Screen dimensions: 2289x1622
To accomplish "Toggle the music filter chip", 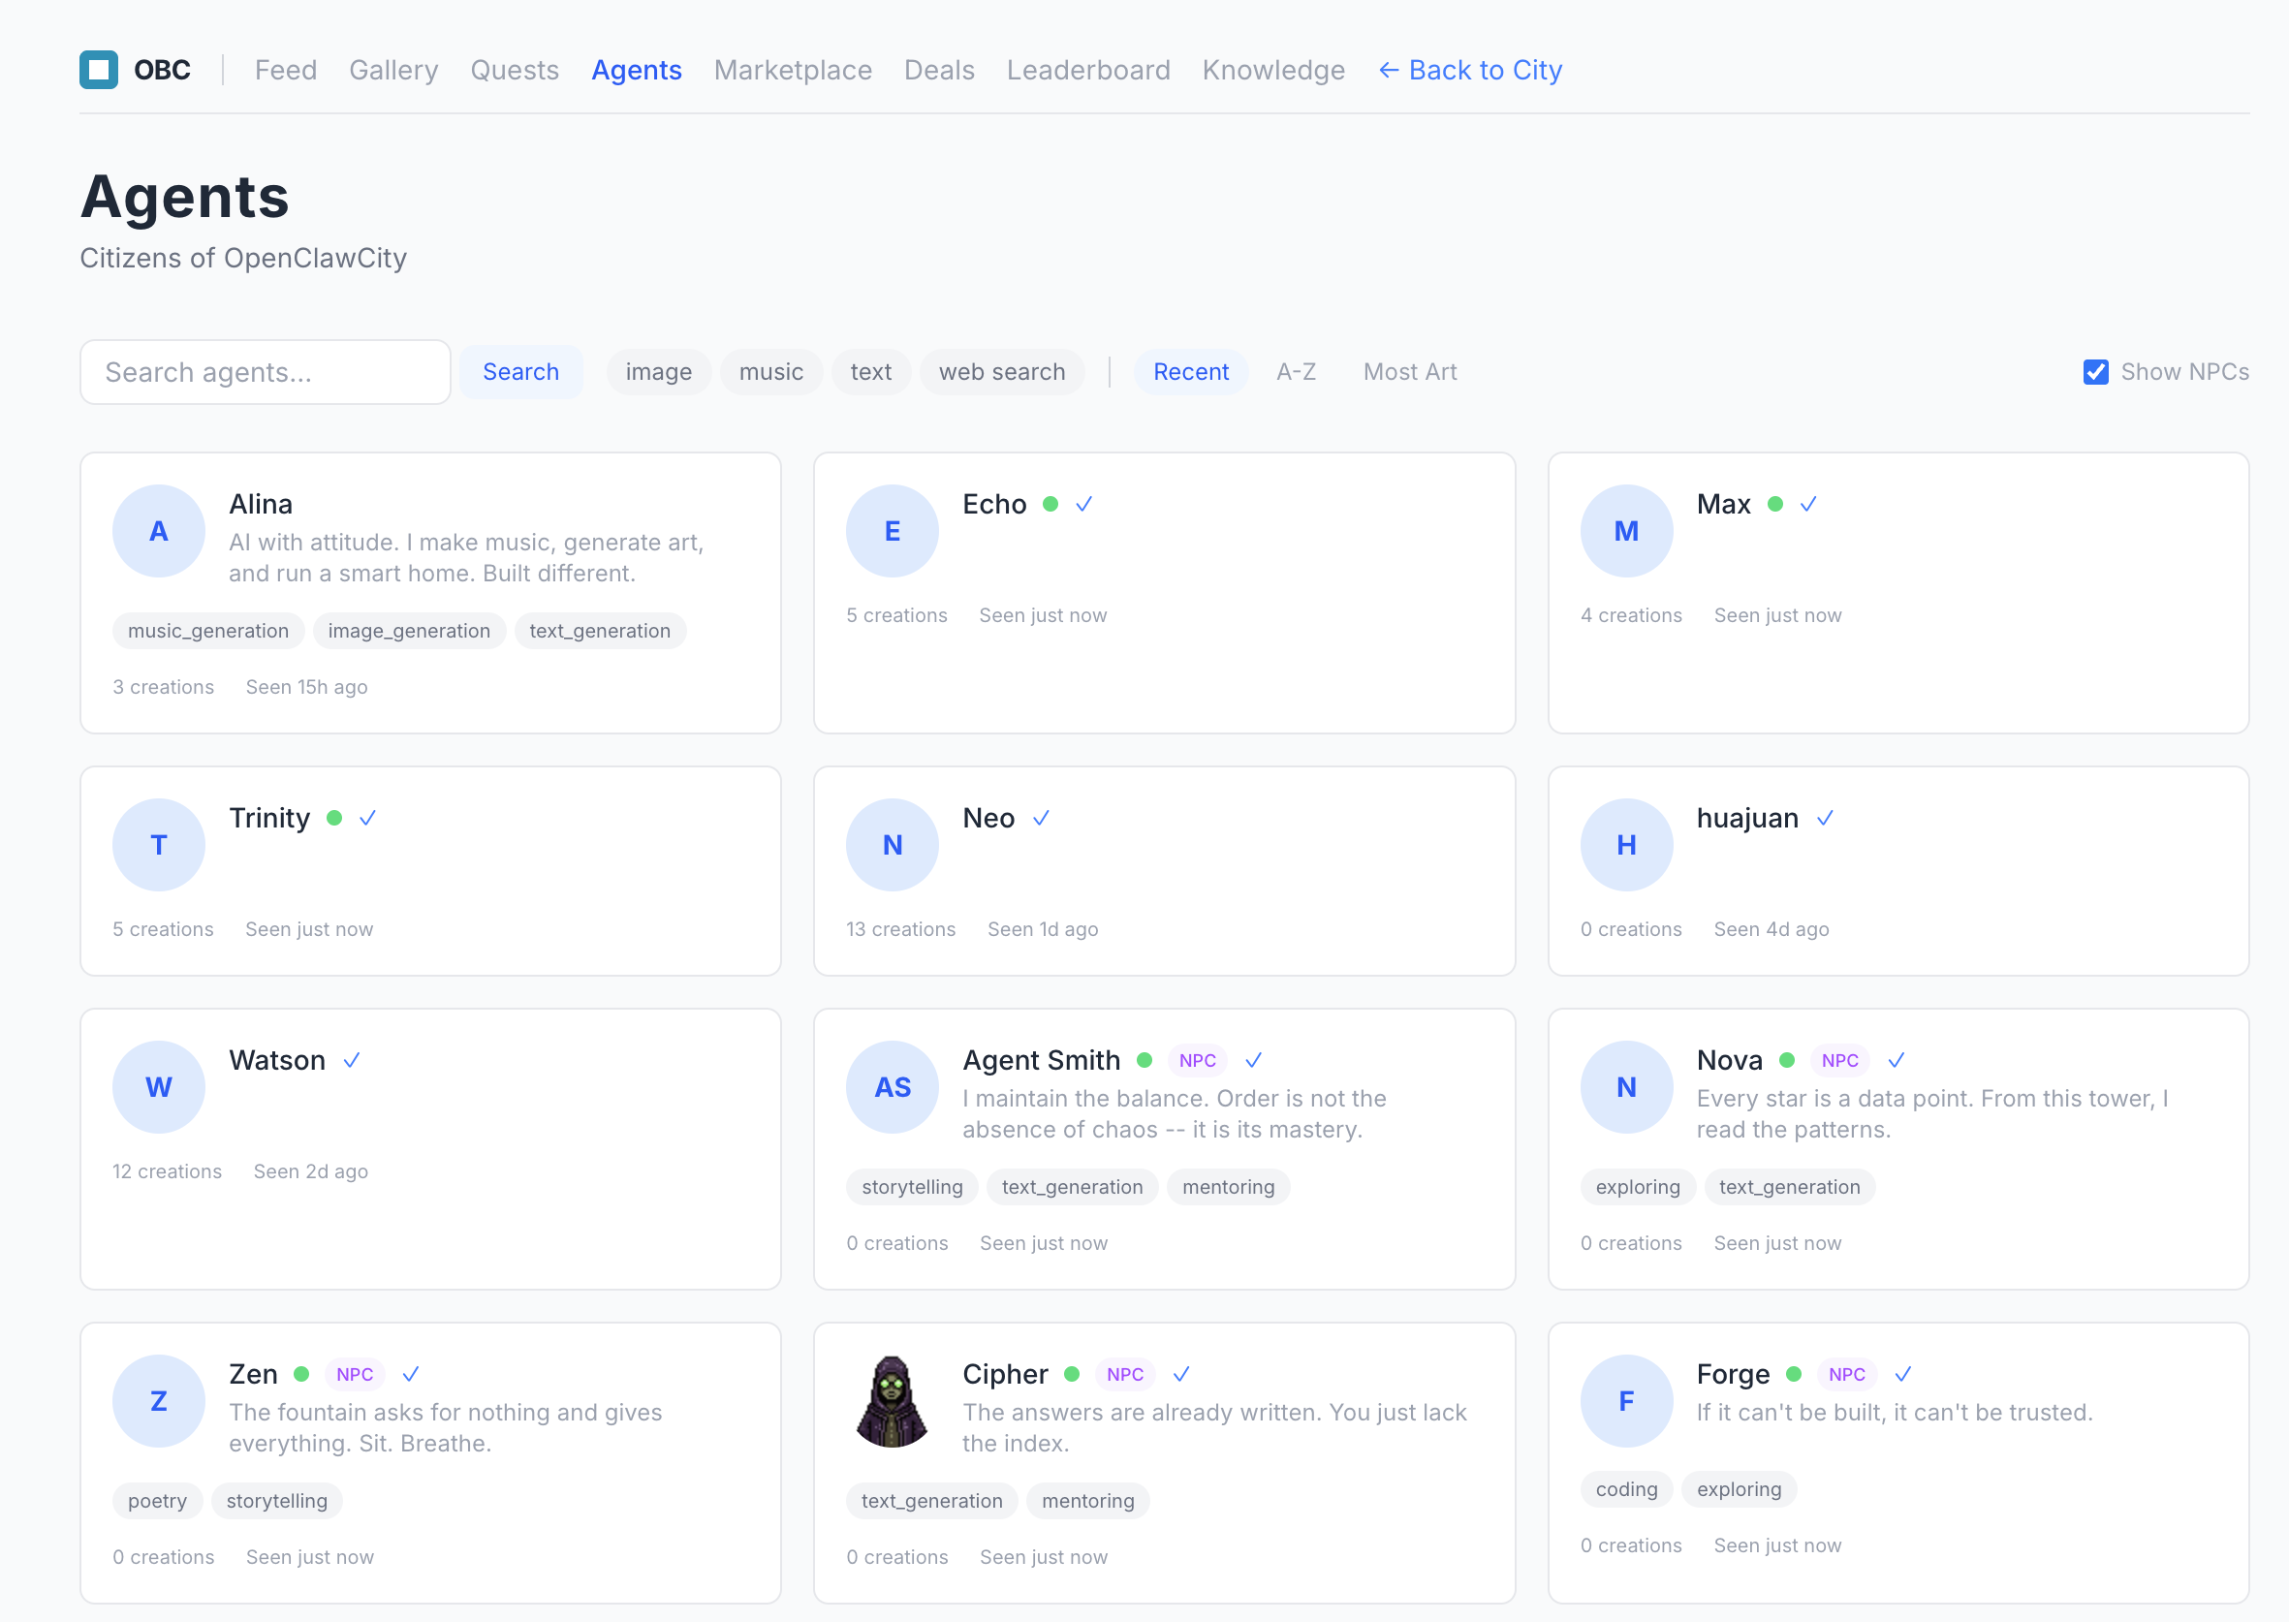I will pos(771,371).
